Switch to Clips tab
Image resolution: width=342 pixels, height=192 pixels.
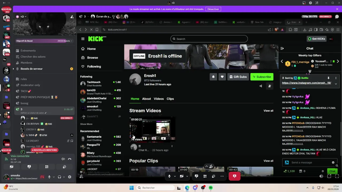click(170, 99)
